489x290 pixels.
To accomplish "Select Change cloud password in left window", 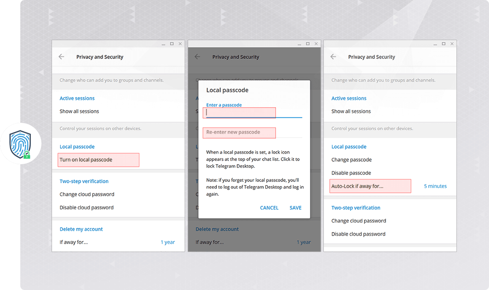I will coord(87,195).
